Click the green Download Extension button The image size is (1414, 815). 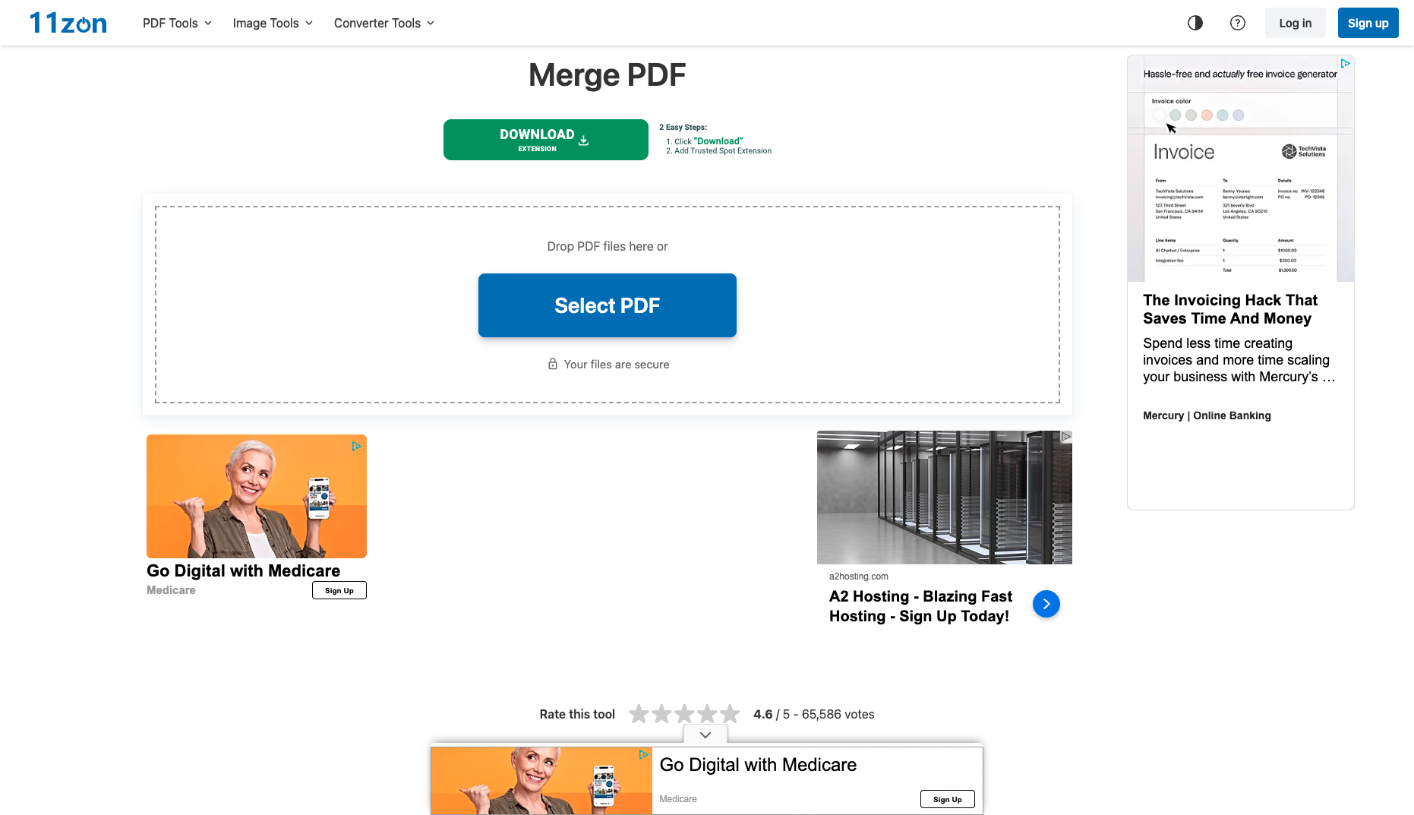tap(546, 140)
